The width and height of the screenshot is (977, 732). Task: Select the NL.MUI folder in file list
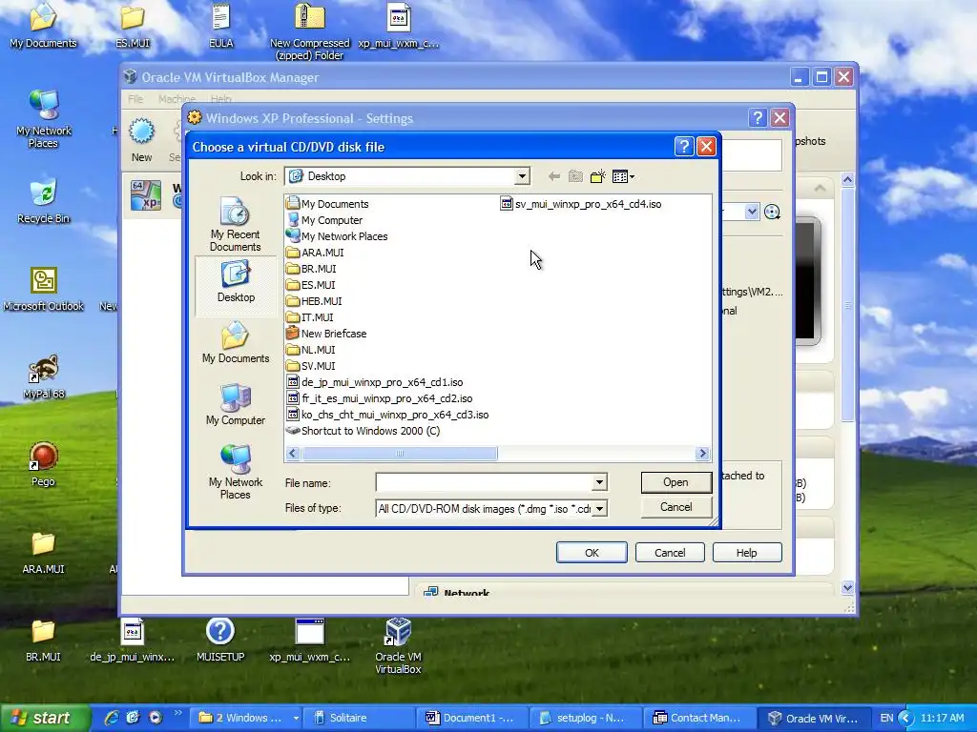click(311, 350)
